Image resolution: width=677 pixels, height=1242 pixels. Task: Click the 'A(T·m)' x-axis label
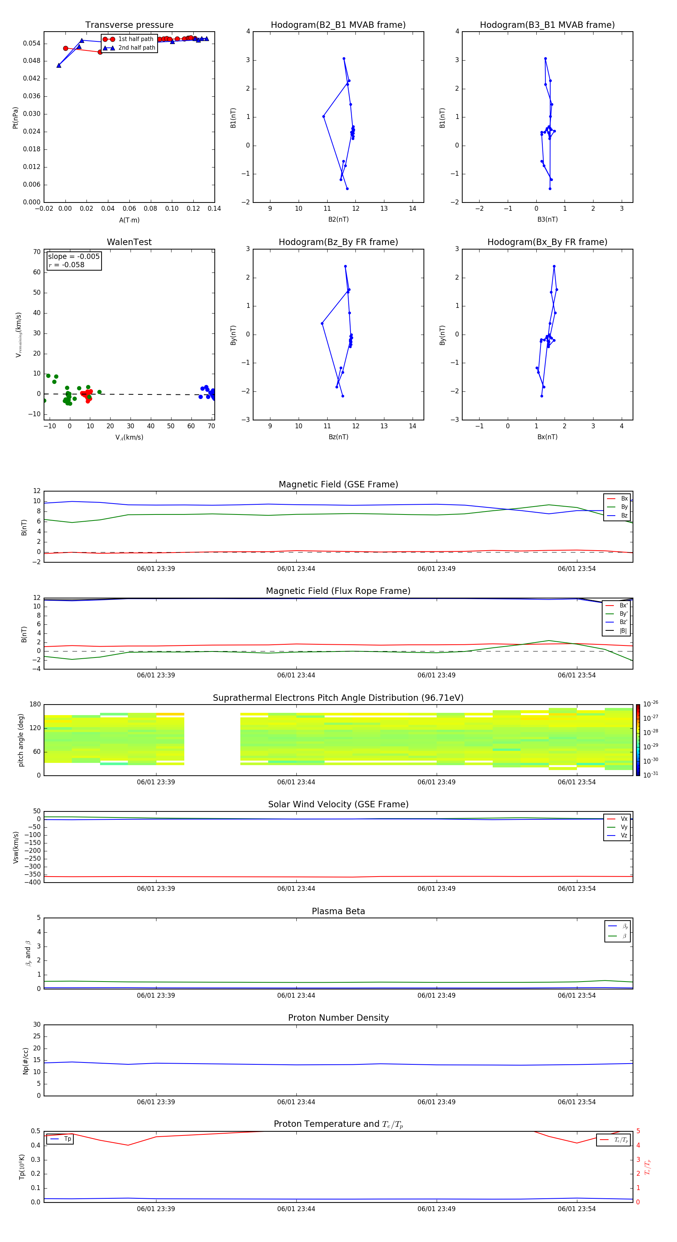[129, 220]
